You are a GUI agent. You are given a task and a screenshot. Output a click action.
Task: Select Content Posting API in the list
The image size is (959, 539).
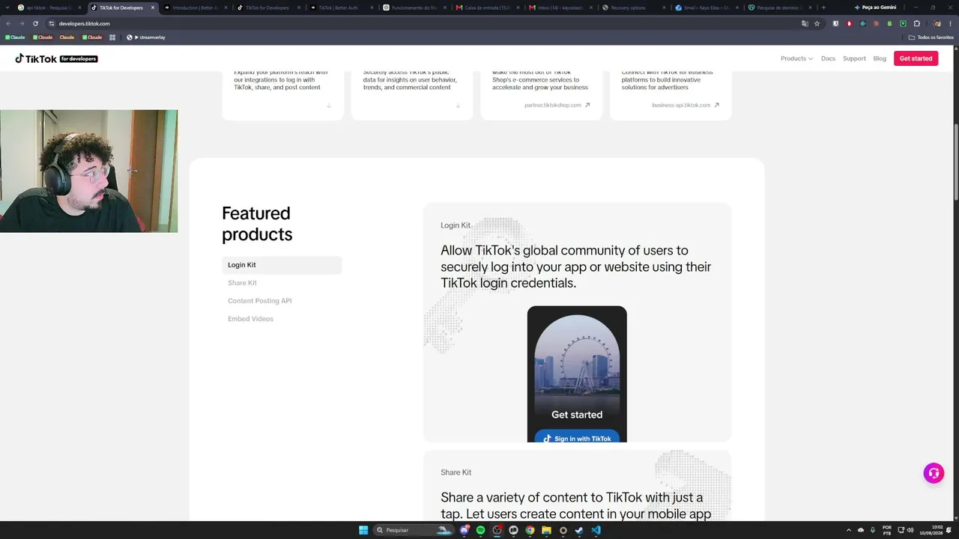click(x=260, y=301)
